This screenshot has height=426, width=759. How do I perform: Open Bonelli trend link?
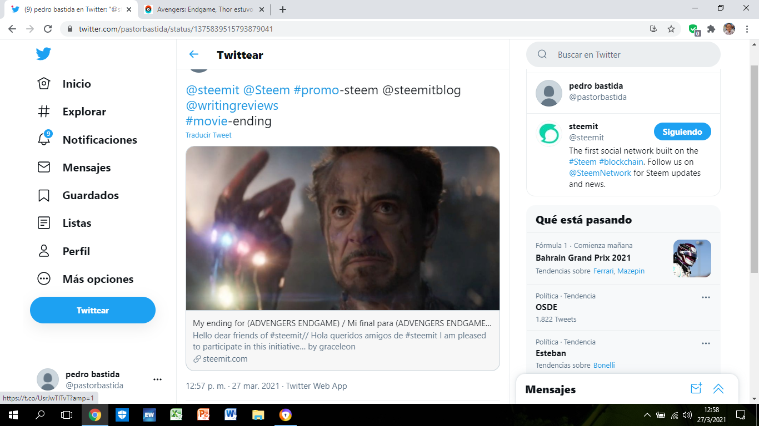click(x=604, y=366)
